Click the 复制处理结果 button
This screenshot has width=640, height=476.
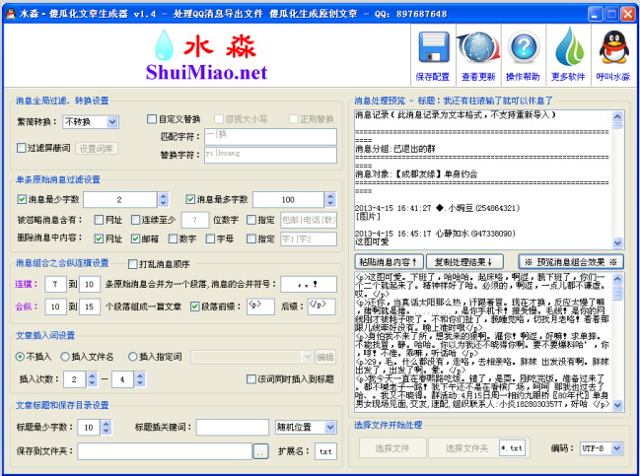click(x=464, y=262)
